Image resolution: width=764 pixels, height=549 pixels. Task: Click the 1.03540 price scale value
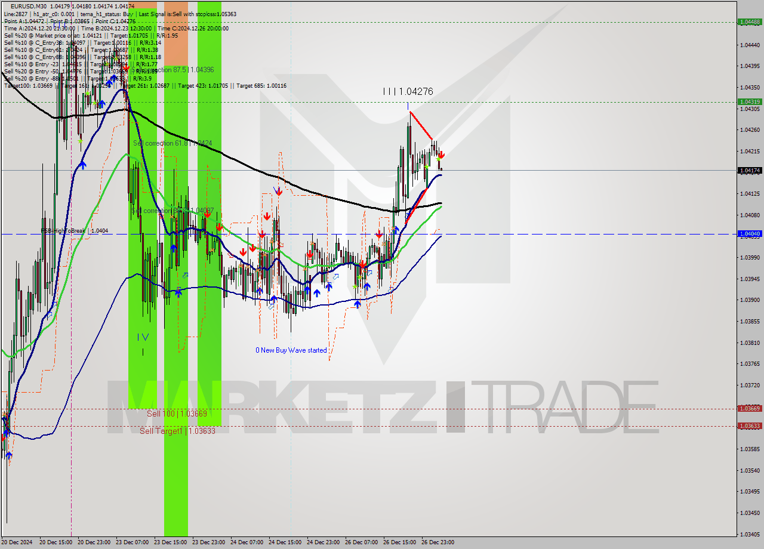point(750,470)
